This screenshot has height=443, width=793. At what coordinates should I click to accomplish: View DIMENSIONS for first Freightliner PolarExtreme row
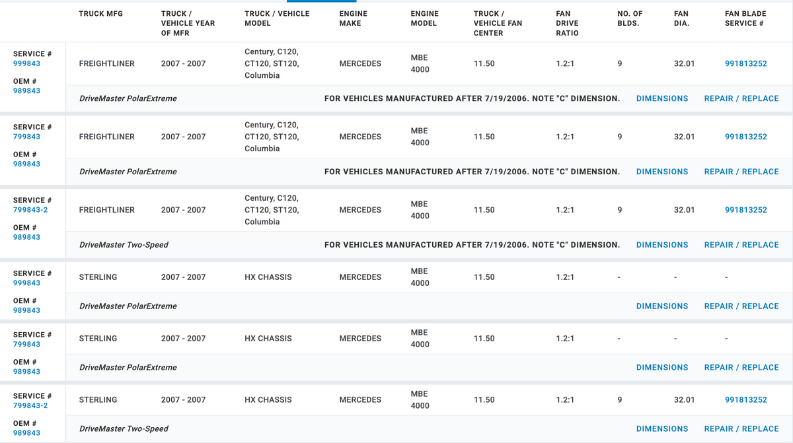coord(662,98)
